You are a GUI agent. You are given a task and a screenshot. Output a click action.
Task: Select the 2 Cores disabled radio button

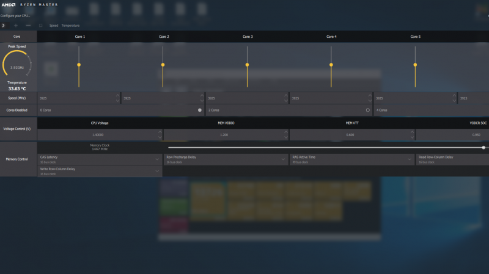click(x=368, y=110)
